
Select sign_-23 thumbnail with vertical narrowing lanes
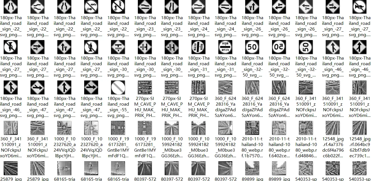click(x=172, y=7)
